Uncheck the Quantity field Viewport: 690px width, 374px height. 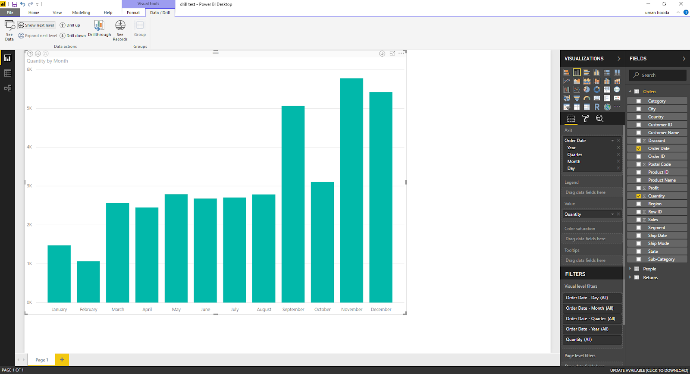[x=639, y=196]
